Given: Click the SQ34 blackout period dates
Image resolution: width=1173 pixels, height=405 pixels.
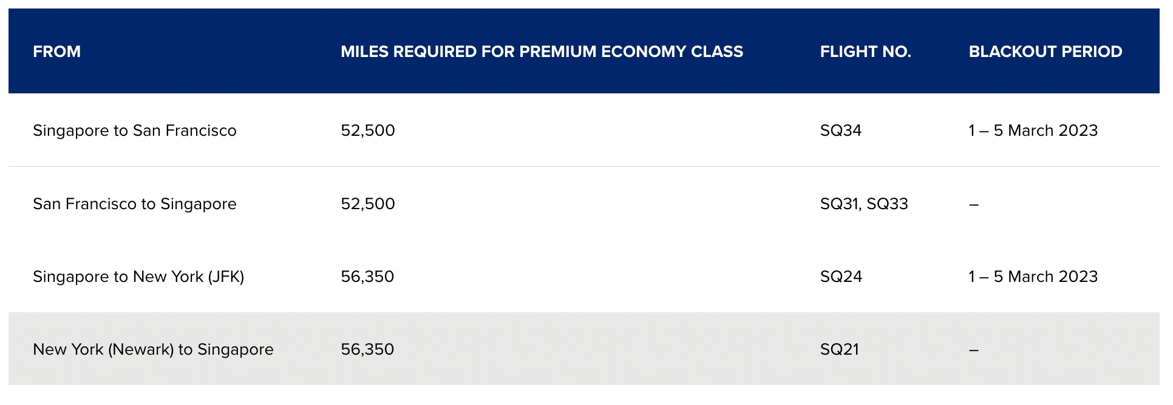Looking at the screenshot, I should (x=1033, y=130).
